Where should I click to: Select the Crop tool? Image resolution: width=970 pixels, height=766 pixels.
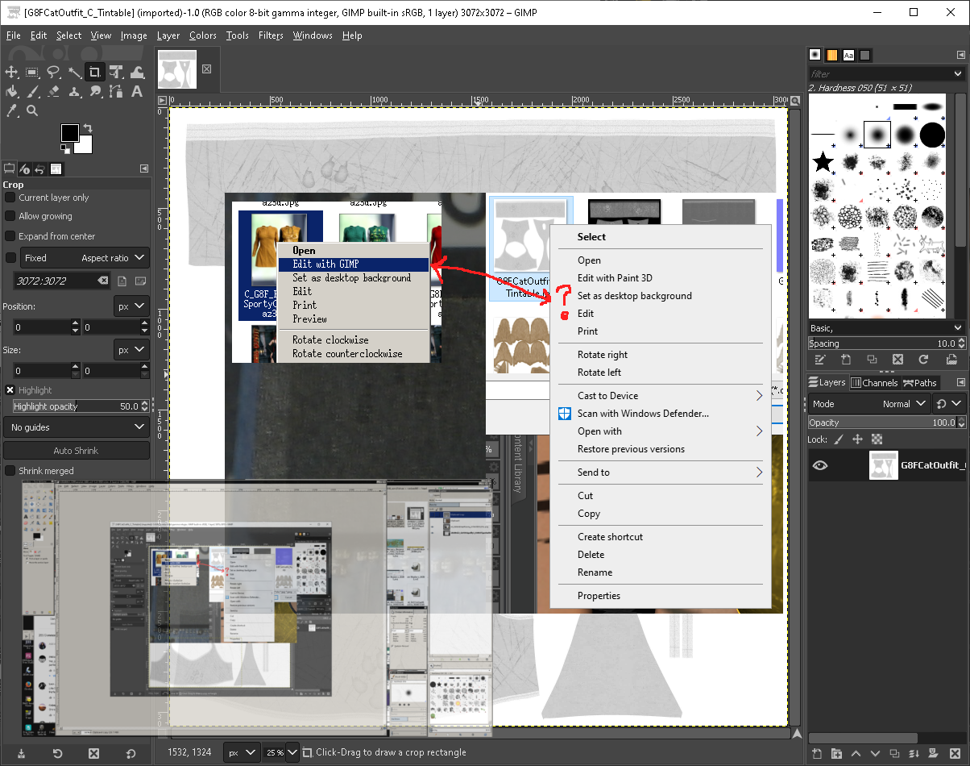coord(95,73)
